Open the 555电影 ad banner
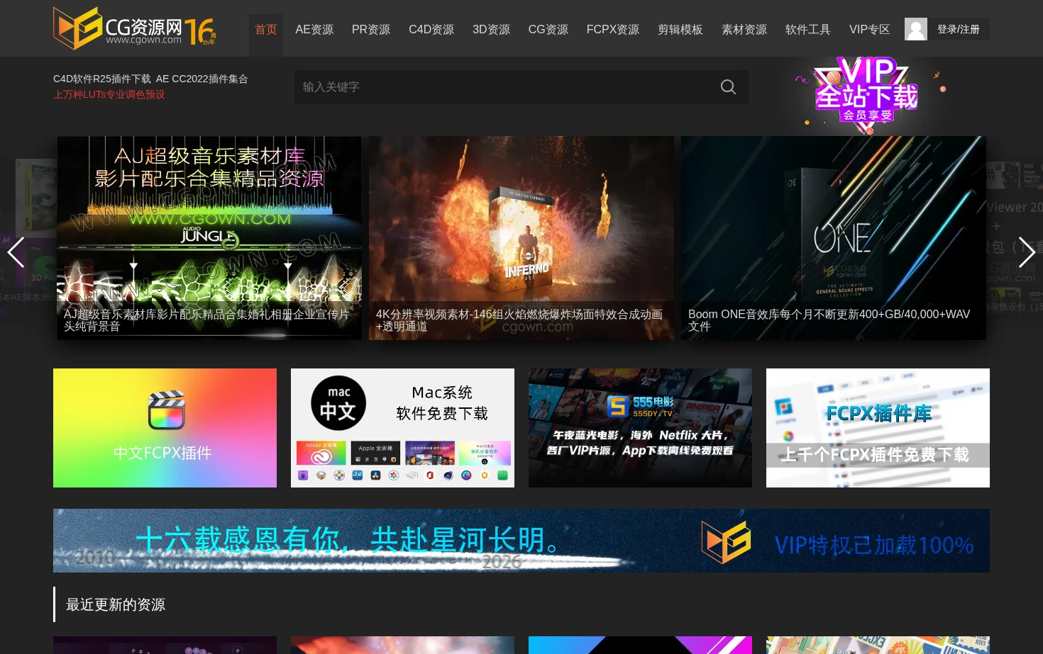Image resolution: width=1043 pixels, height=654 pixels. coord(640,428)
